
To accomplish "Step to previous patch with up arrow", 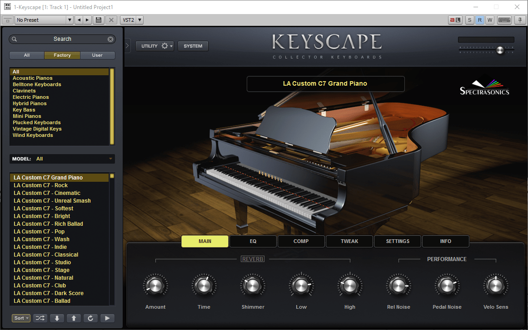I will click(74, 318).
